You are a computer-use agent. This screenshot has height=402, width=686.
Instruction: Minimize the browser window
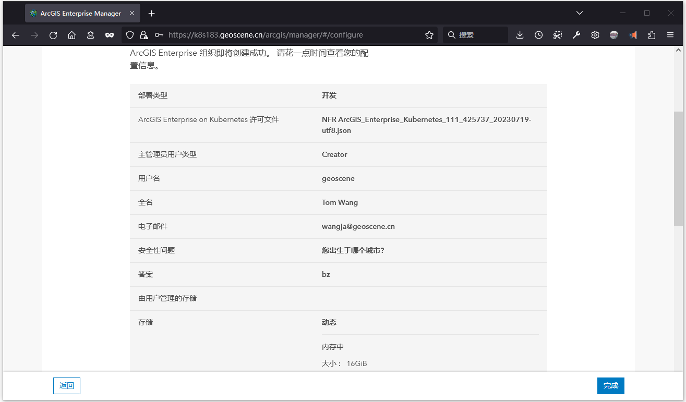pyautogui.click(x=623, y=13)
